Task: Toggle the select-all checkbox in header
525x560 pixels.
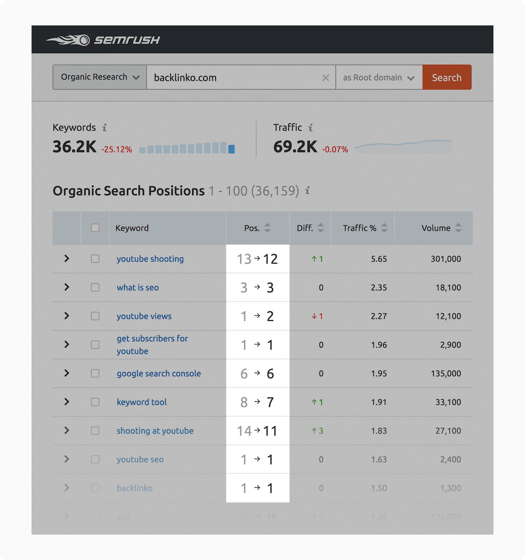Action: [95, 228]
